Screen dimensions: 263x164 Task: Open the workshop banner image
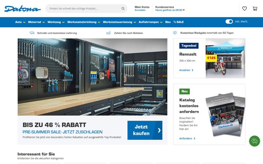point(92,77)
